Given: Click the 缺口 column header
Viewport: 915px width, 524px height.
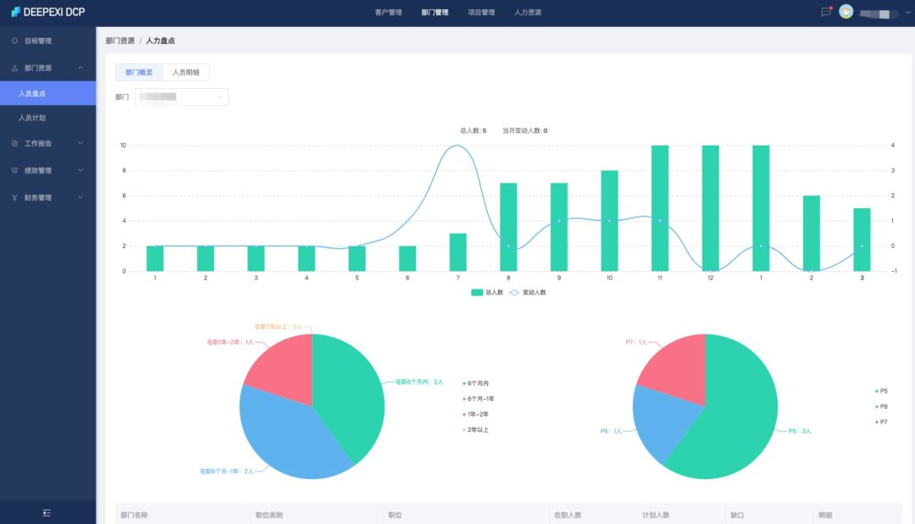Looking at the screenshot, I should (737, 516).
